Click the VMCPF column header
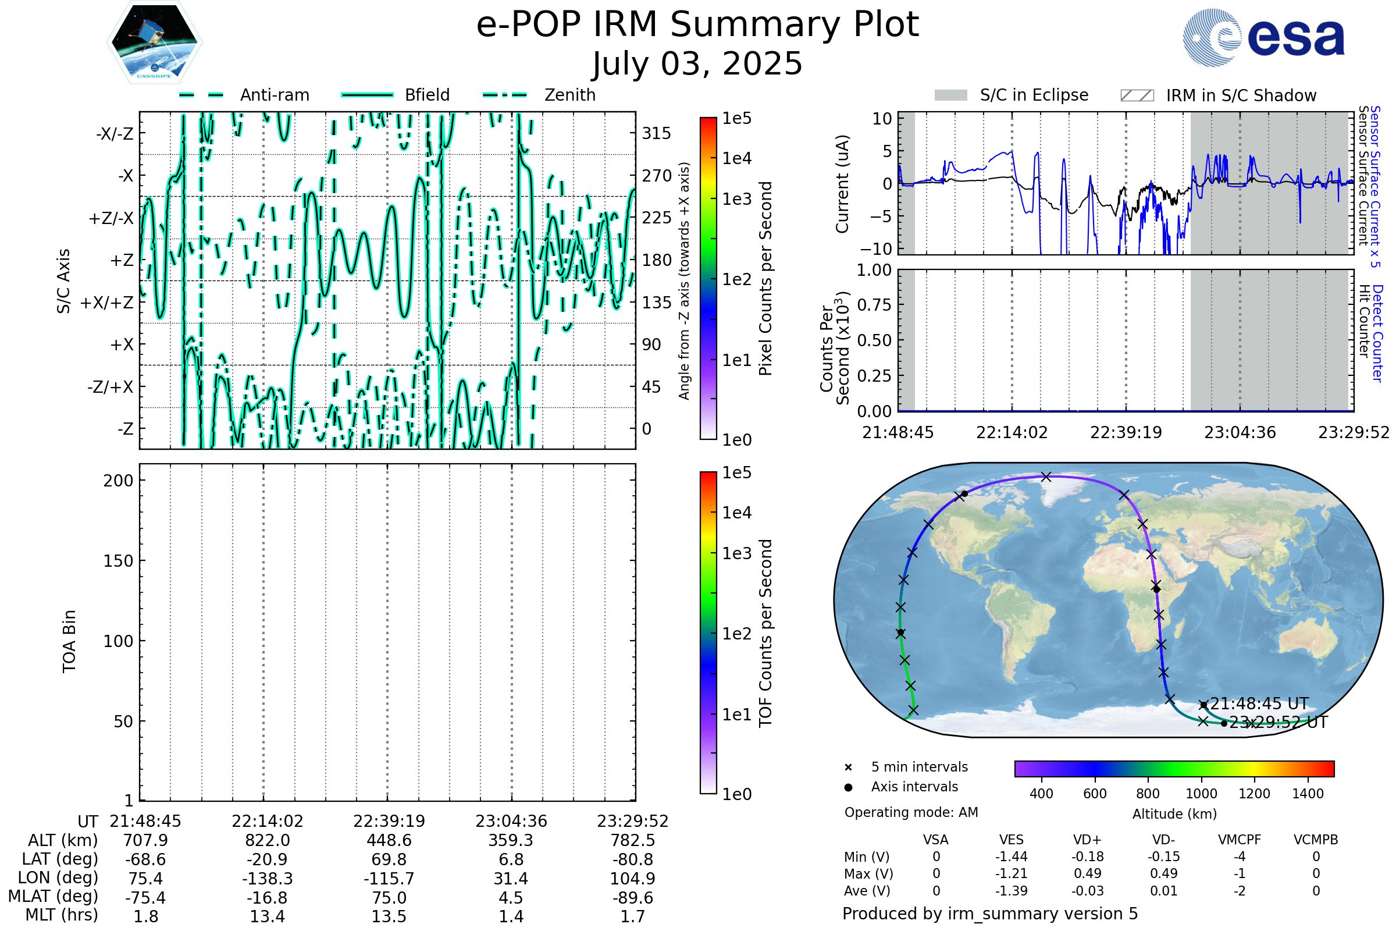The height and width of the screenshot is (931, 1396). 1240,840
